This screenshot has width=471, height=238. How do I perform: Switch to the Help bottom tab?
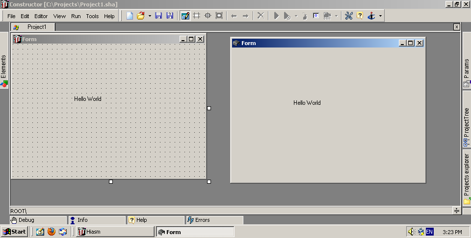156,220
